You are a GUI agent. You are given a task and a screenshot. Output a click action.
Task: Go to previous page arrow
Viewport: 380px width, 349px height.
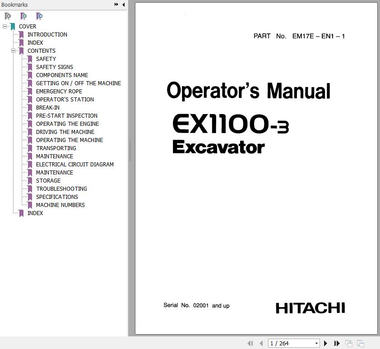click(261, 343)
